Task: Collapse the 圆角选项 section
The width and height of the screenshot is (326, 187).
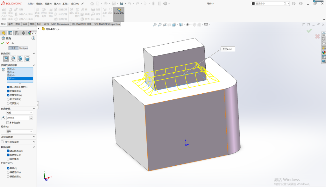Action: [x=34, y=147]
